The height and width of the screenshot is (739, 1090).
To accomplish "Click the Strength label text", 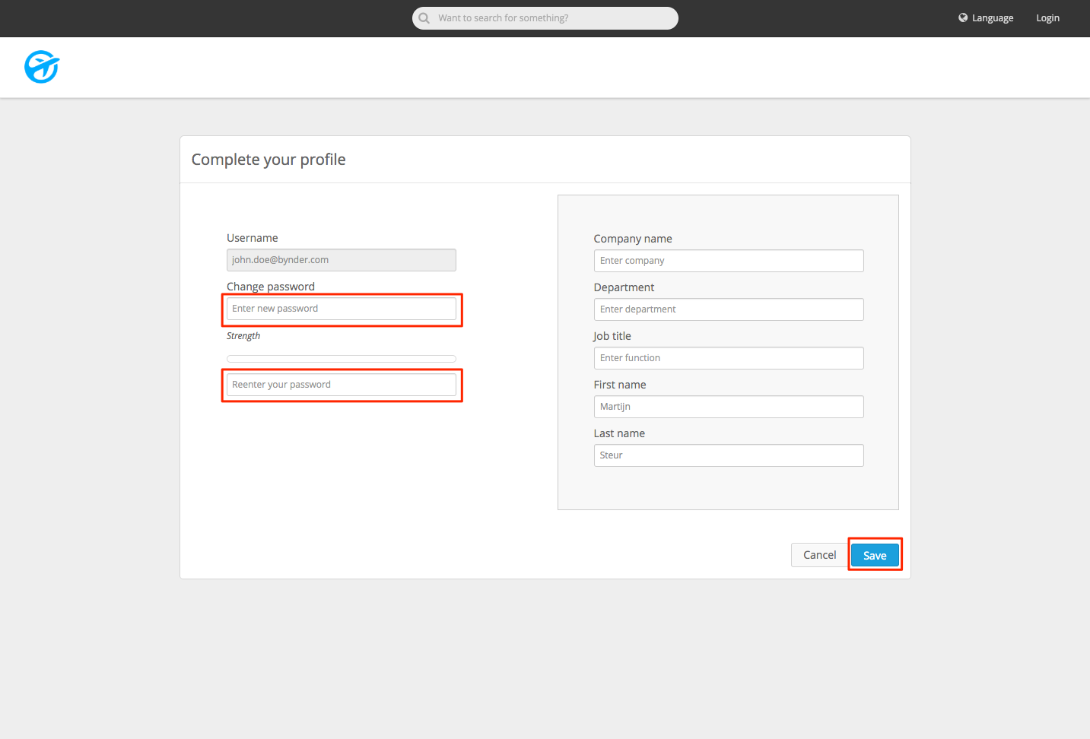I will click(x=243, y=336).
